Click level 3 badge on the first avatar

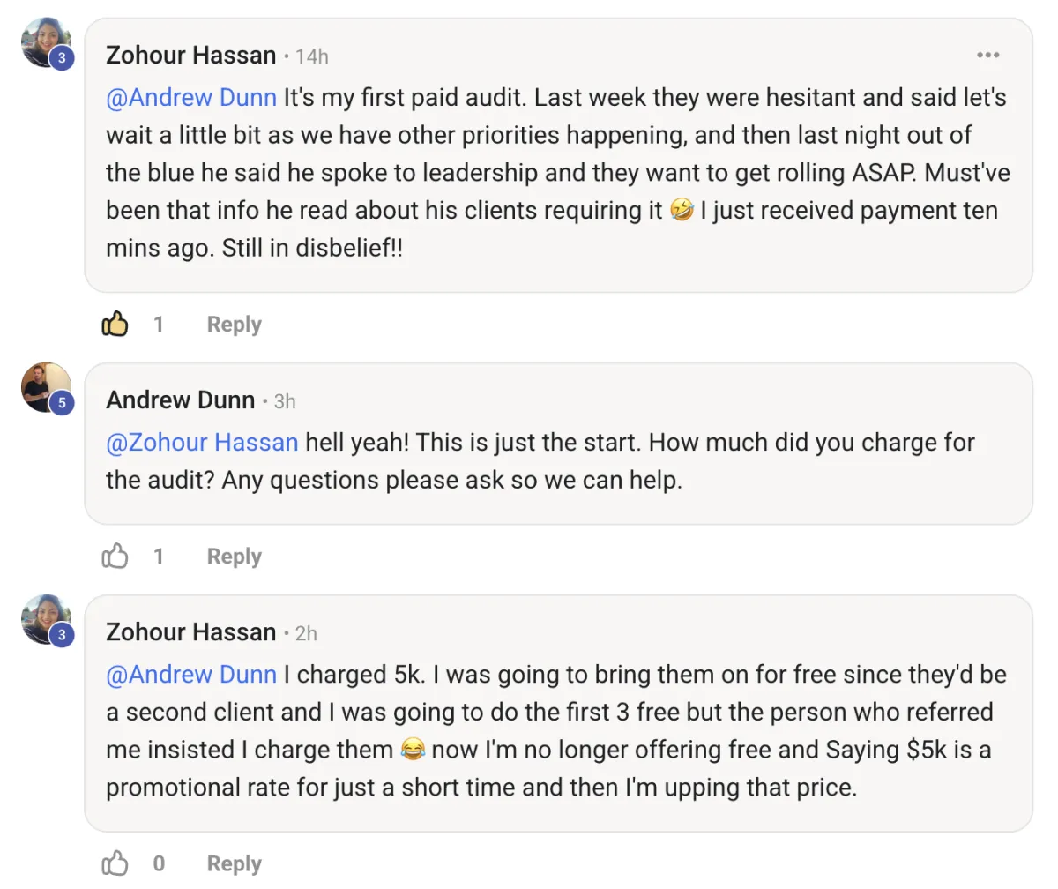tap(62, 59)
